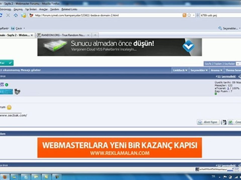Click the bookmarks toolbar icon beside Home
This screenshot has height=180, width=241.
point(24,15)
